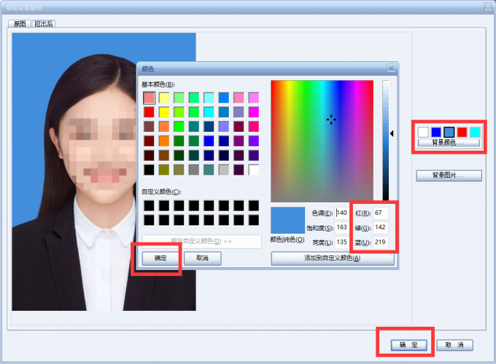
Task: Choose cyan background preset on right panel
Action: (x=475, y=132)
